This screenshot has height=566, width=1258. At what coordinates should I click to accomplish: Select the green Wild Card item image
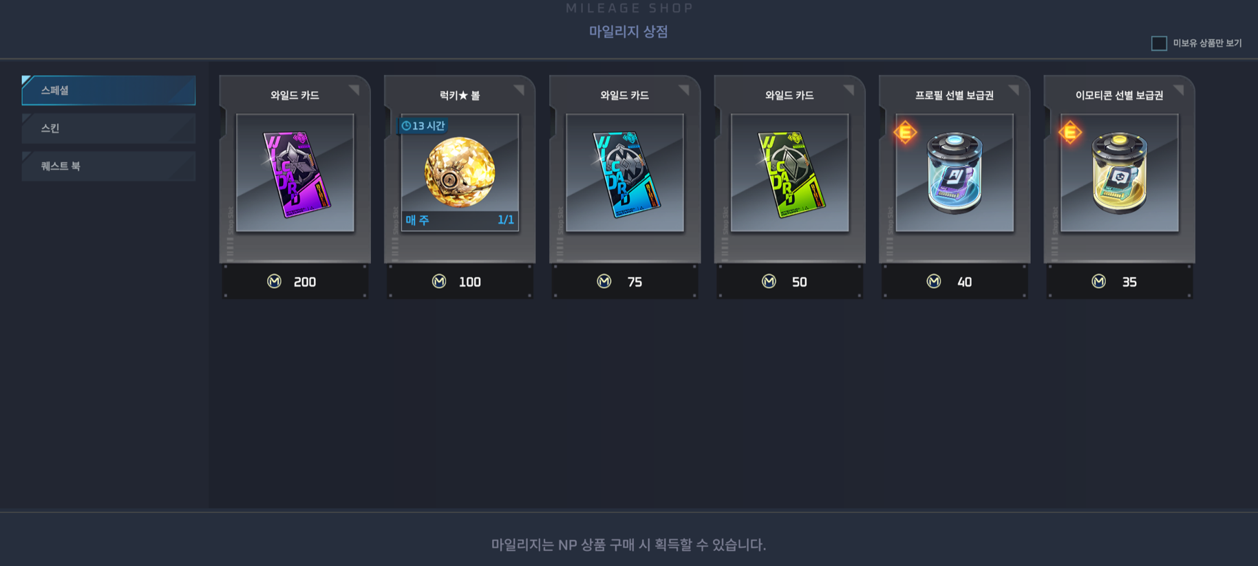790,173
